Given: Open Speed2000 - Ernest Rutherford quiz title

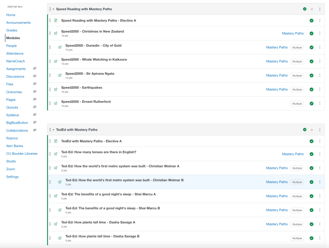Looking at the screenshot, I should click(x=86, y=102).
